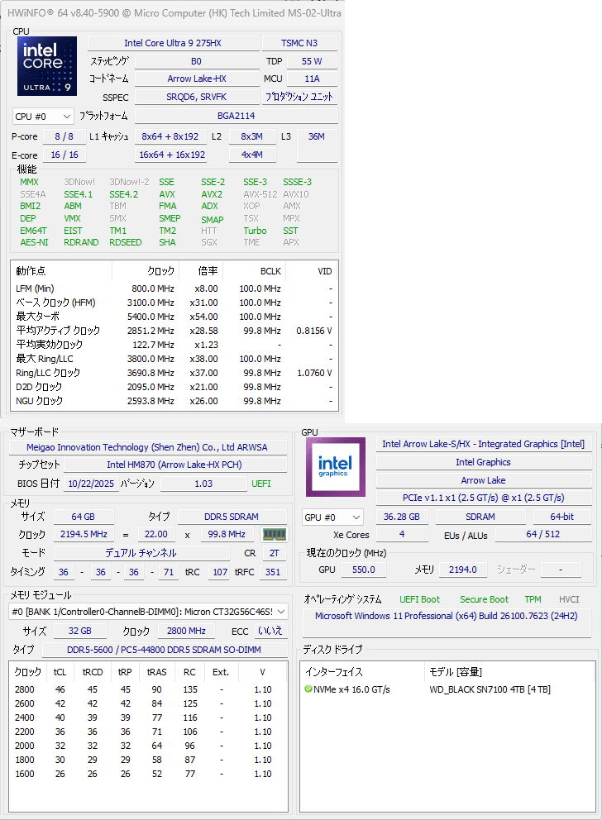602x820 pixels.
Task: Select the 最大ターボ clock row
Action: click(x=38, y=317)
